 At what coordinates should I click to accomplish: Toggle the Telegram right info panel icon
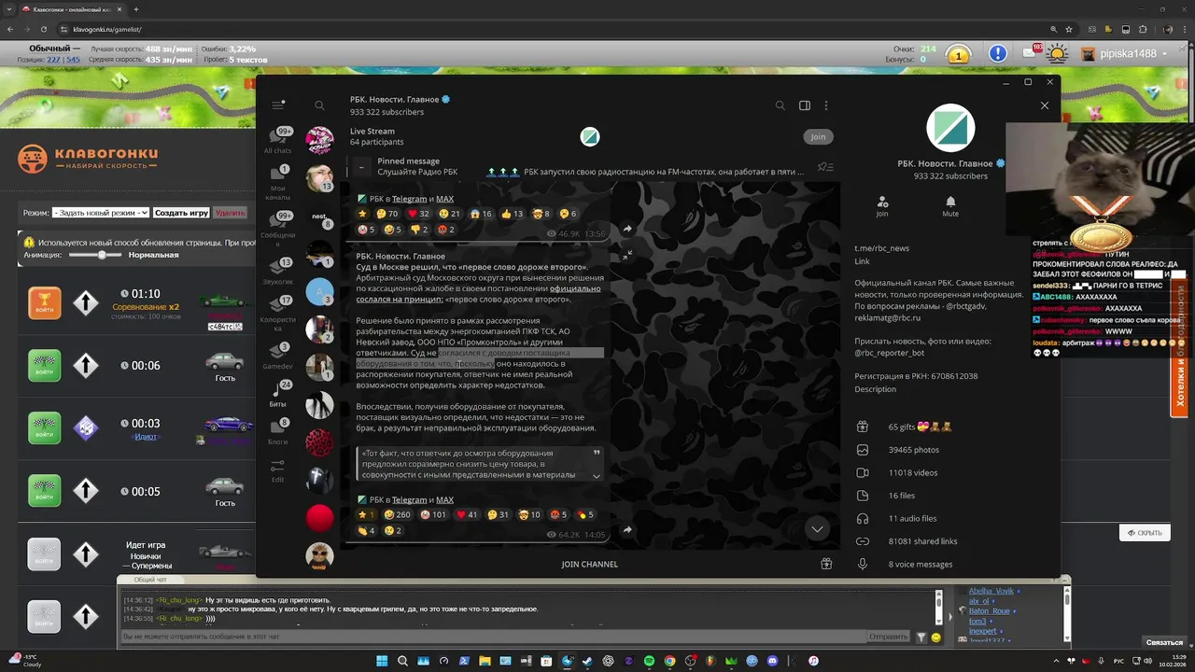805,105
